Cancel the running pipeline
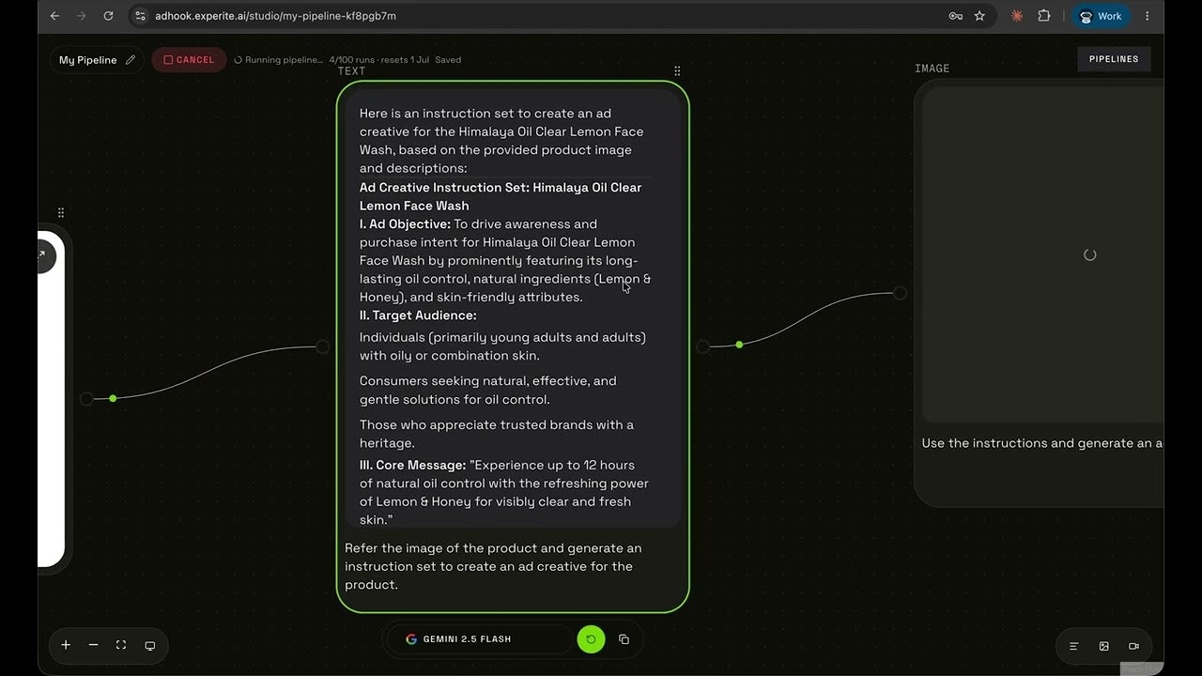Viewport: 1202px width, 676px height. 189,60
